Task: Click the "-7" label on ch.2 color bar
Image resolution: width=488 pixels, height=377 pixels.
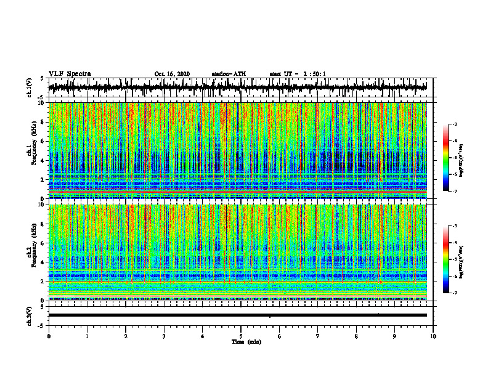Action: point(454,293)
